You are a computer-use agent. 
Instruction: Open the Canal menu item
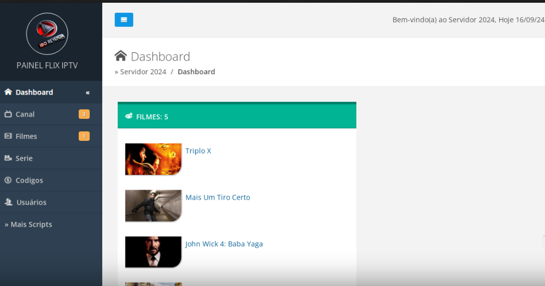[25, 114]
